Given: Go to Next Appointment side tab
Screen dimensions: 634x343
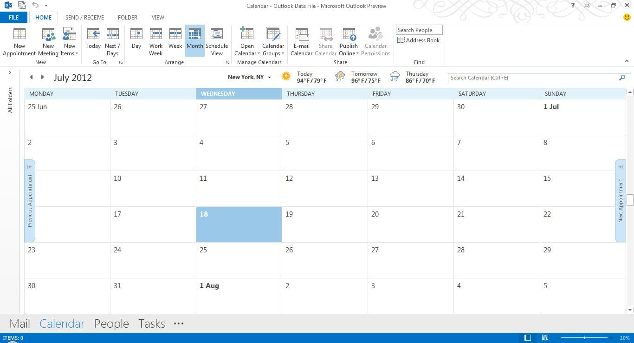Looking at the screenshot, I should coord(621,201).
